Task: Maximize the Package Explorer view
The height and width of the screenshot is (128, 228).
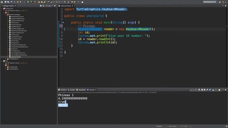Action: pyautogui.click(x=55, y=6)
